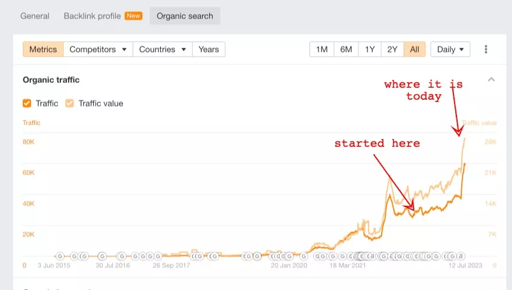Switch to the General tab
Viewport: 512px width, 290px height.
[x=35, y=16]
